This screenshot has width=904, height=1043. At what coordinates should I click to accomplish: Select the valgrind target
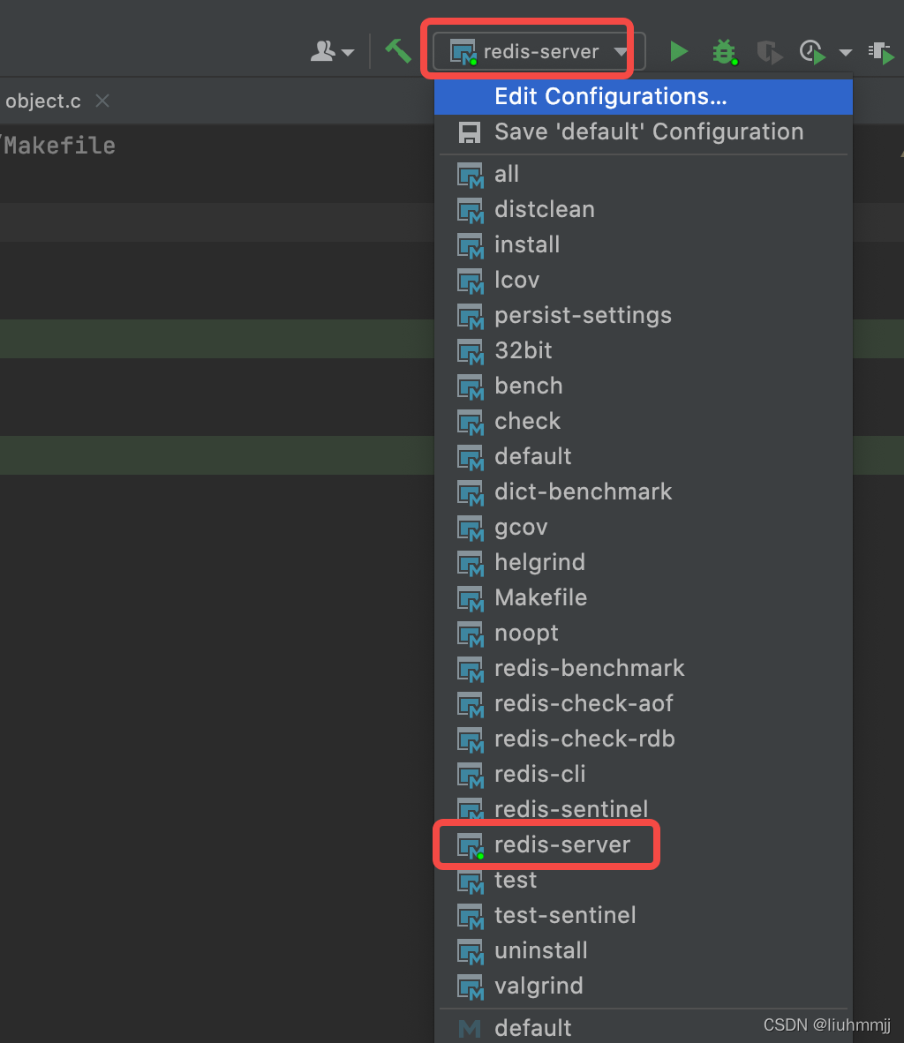pyautogui.click(x=539, y=986)
